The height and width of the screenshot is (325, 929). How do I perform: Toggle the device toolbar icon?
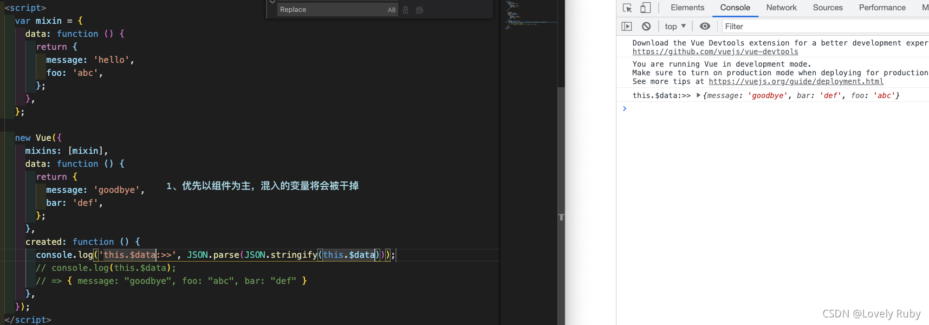(645, 8)
